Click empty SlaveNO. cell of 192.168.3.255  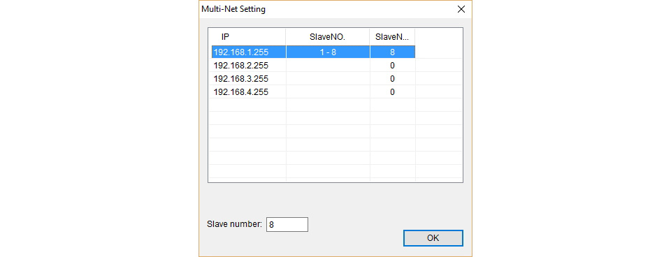point(328,79)
